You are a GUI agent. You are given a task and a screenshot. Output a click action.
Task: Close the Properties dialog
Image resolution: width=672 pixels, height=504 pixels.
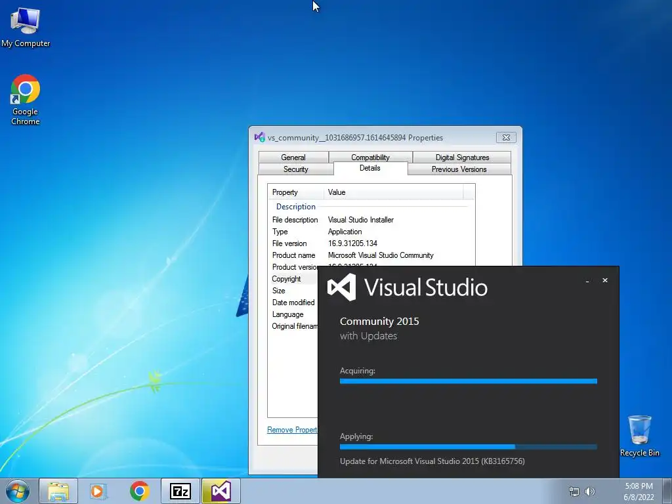(x=506, y=138)
